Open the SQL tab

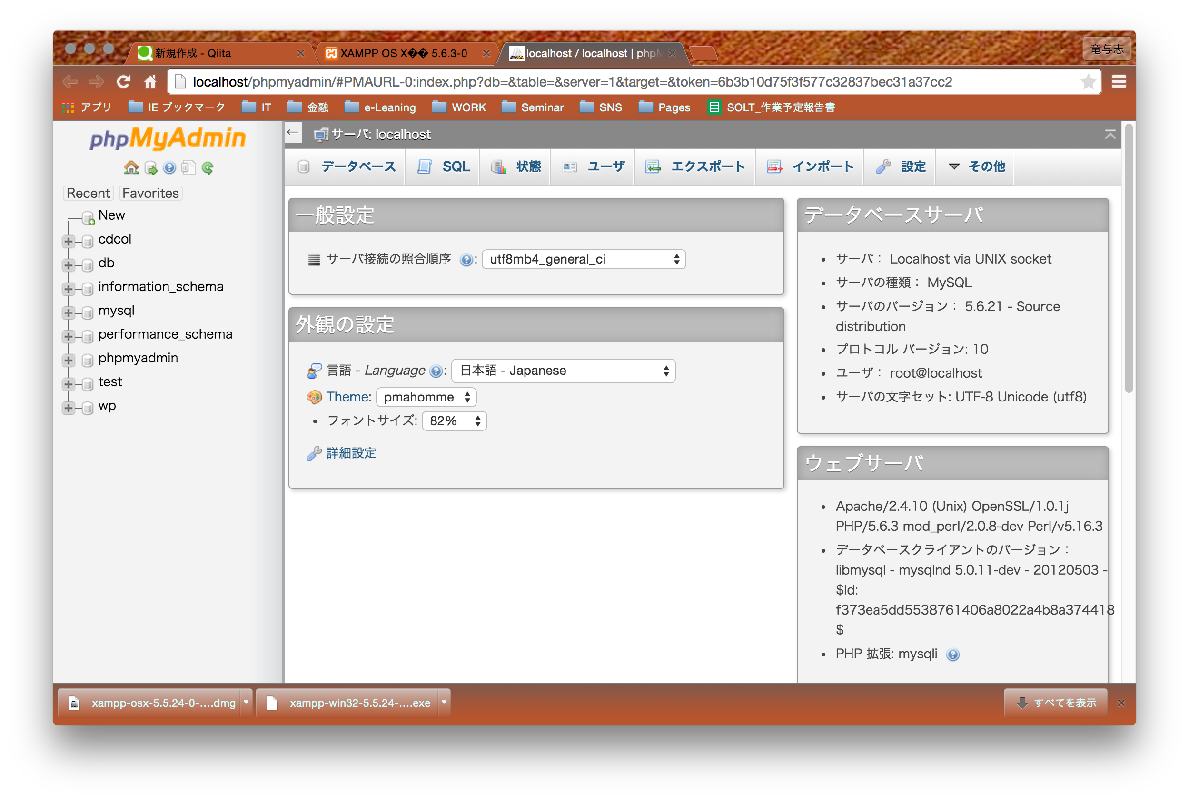(x=443, y=166)
